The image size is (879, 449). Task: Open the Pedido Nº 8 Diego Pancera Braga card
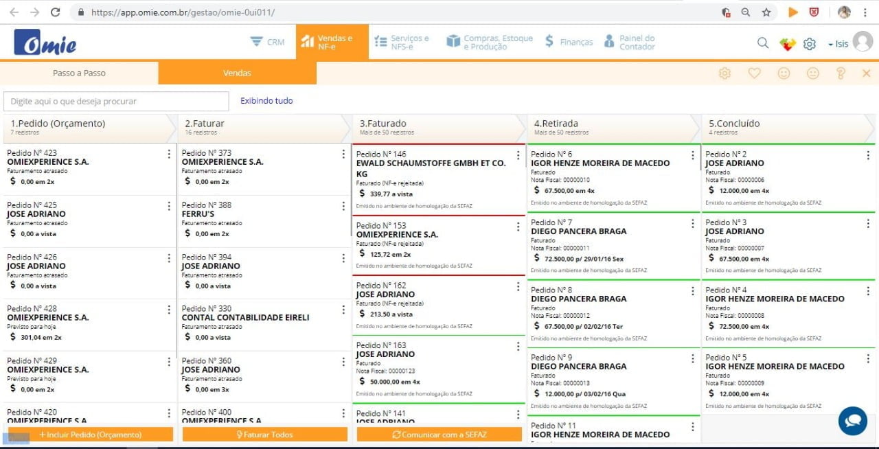pos(613,314)
